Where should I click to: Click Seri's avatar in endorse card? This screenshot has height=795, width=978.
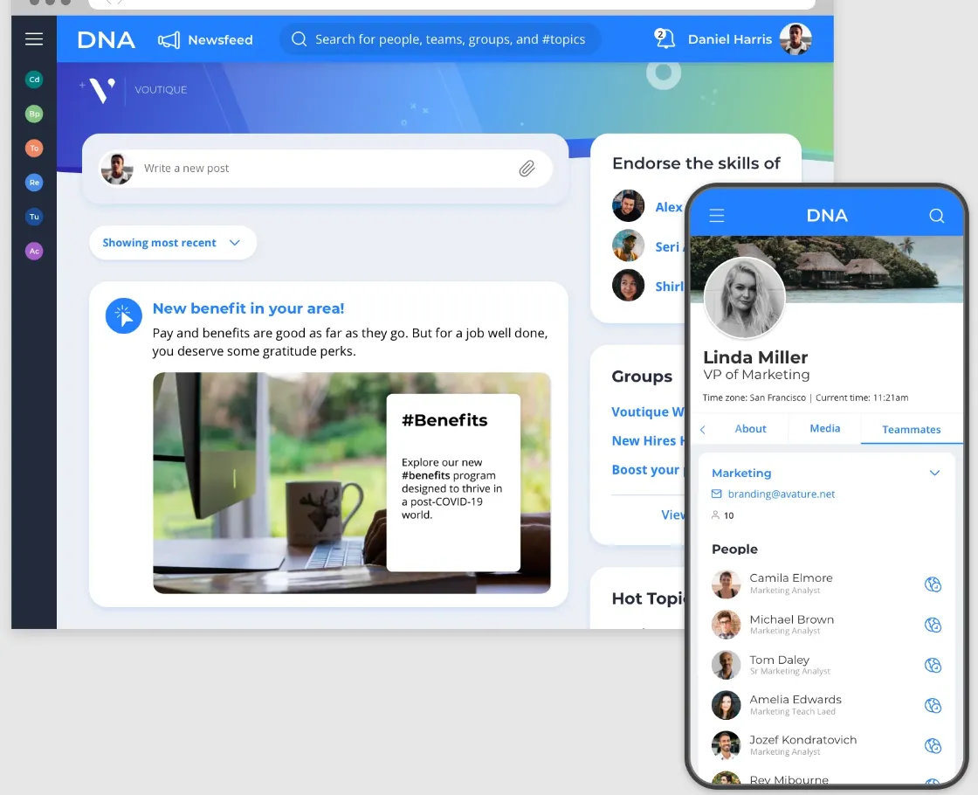coord(628,245)
